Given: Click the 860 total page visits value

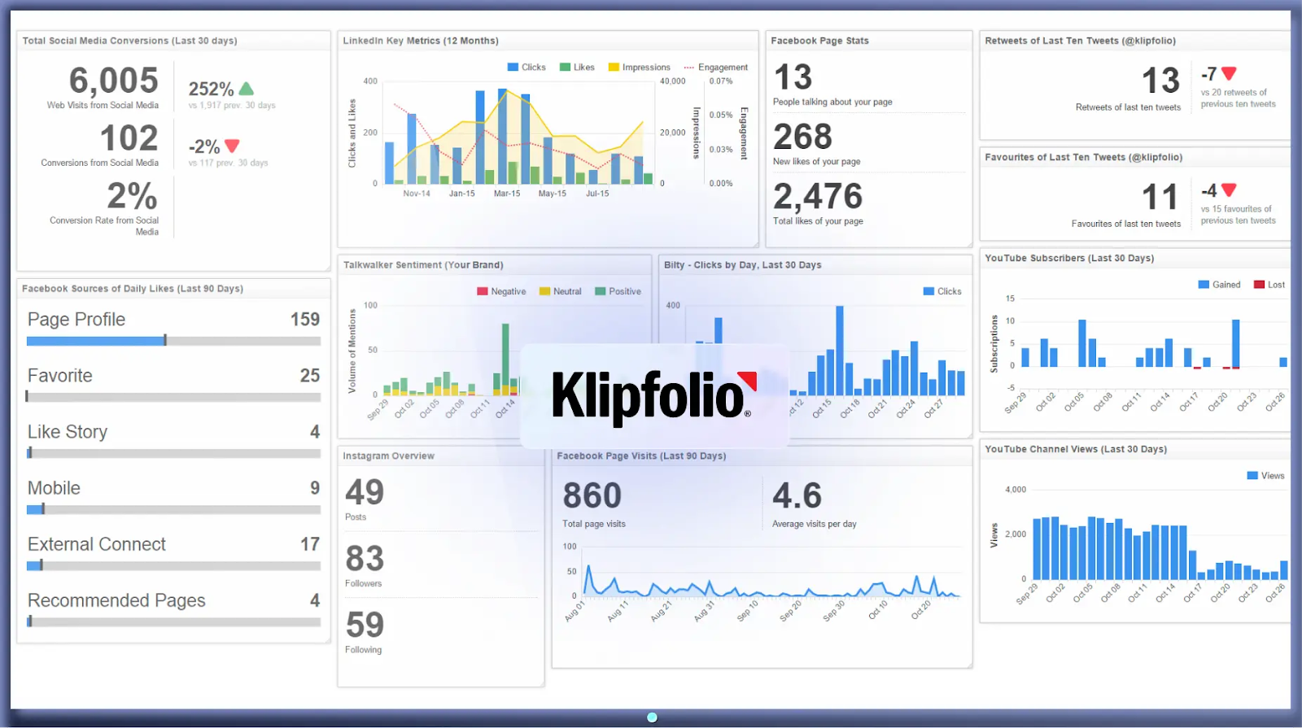Looking at the screenshot, I should click(x=592, y=496).
